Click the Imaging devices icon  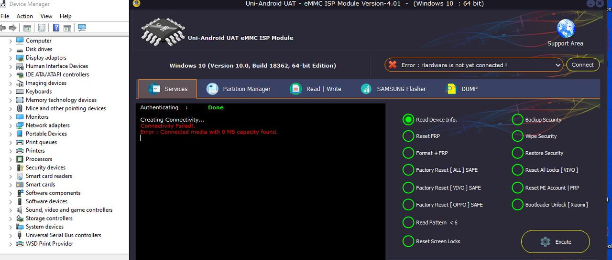[x=20, y=83]
